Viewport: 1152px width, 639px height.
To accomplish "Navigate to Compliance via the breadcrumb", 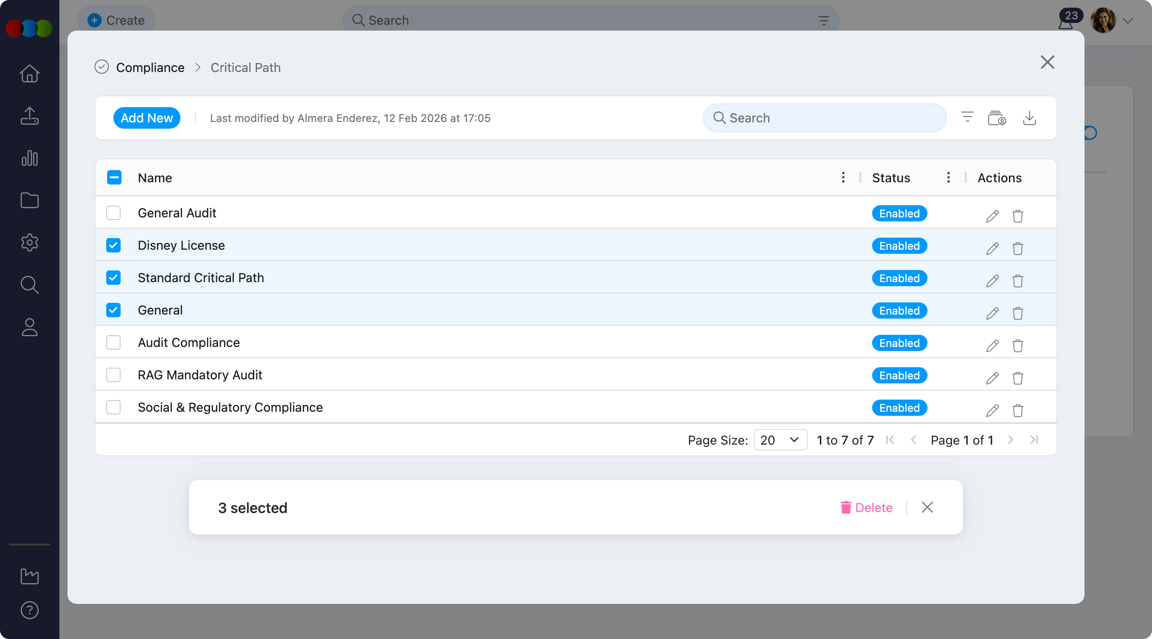I will click(x=150, y=67).
